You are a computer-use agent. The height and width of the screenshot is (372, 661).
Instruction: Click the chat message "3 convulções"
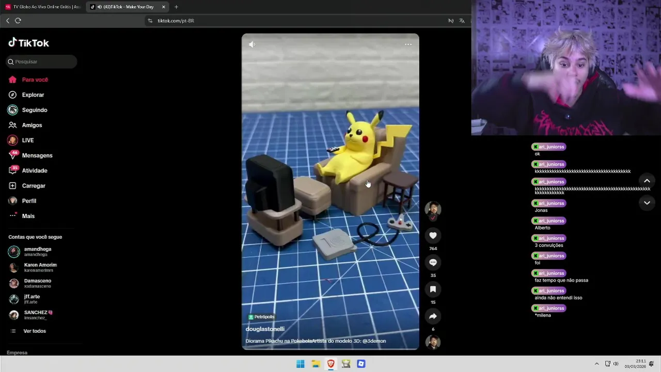549,245
